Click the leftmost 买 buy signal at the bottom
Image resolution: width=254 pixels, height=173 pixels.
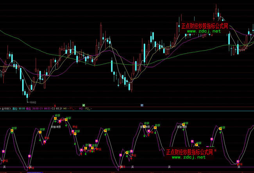5,167
